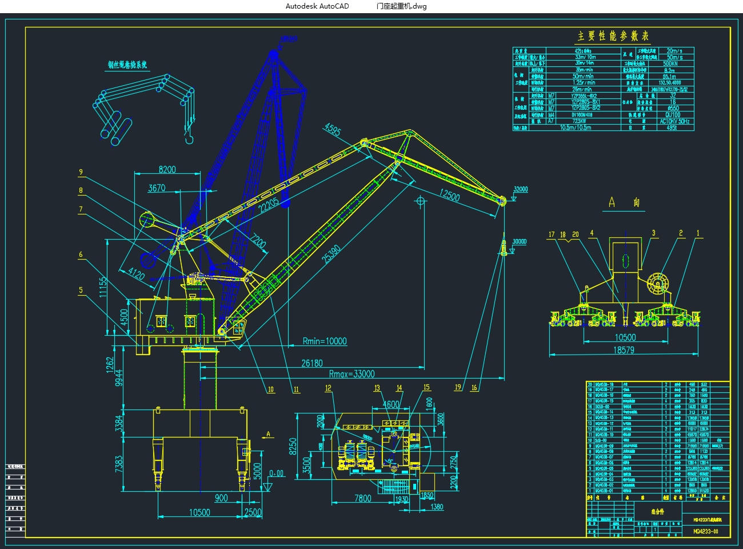Click the SJS-00 parts list entry
Screen dimensions: 743x549
(x=602, y=440)
